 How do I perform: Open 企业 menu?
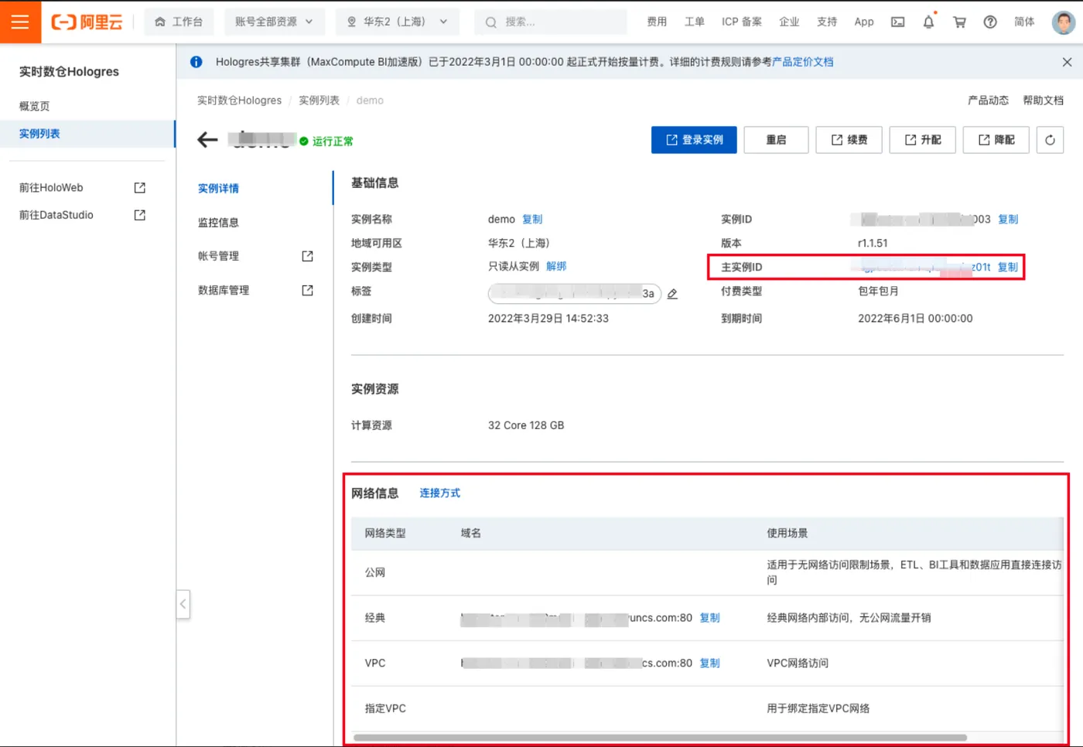pyautogui.click(x=789, y=22)
